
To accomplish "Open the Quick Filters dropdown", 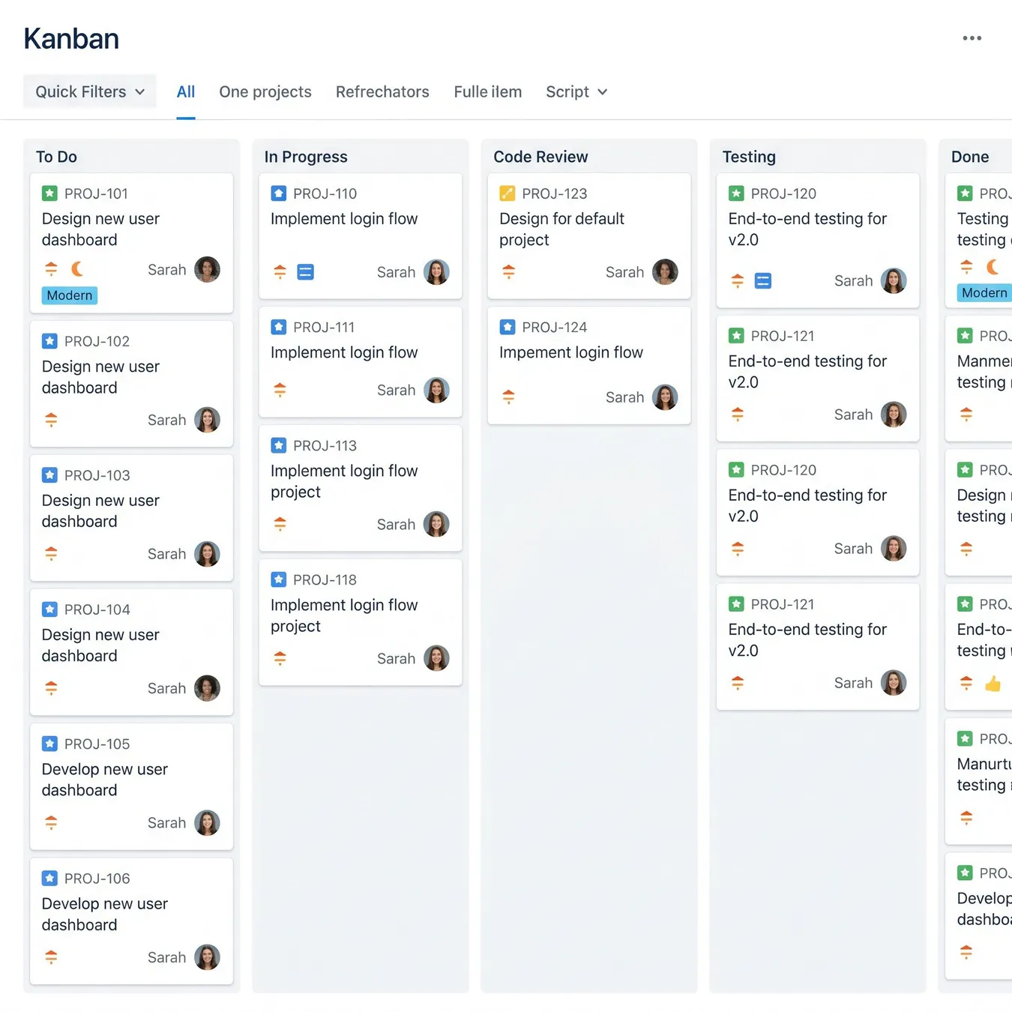I will (x=90, y=91).
